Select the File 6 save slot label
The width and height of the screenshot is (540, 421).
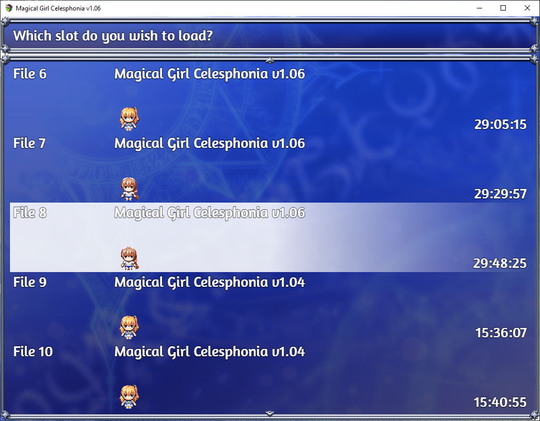point(30,74)
